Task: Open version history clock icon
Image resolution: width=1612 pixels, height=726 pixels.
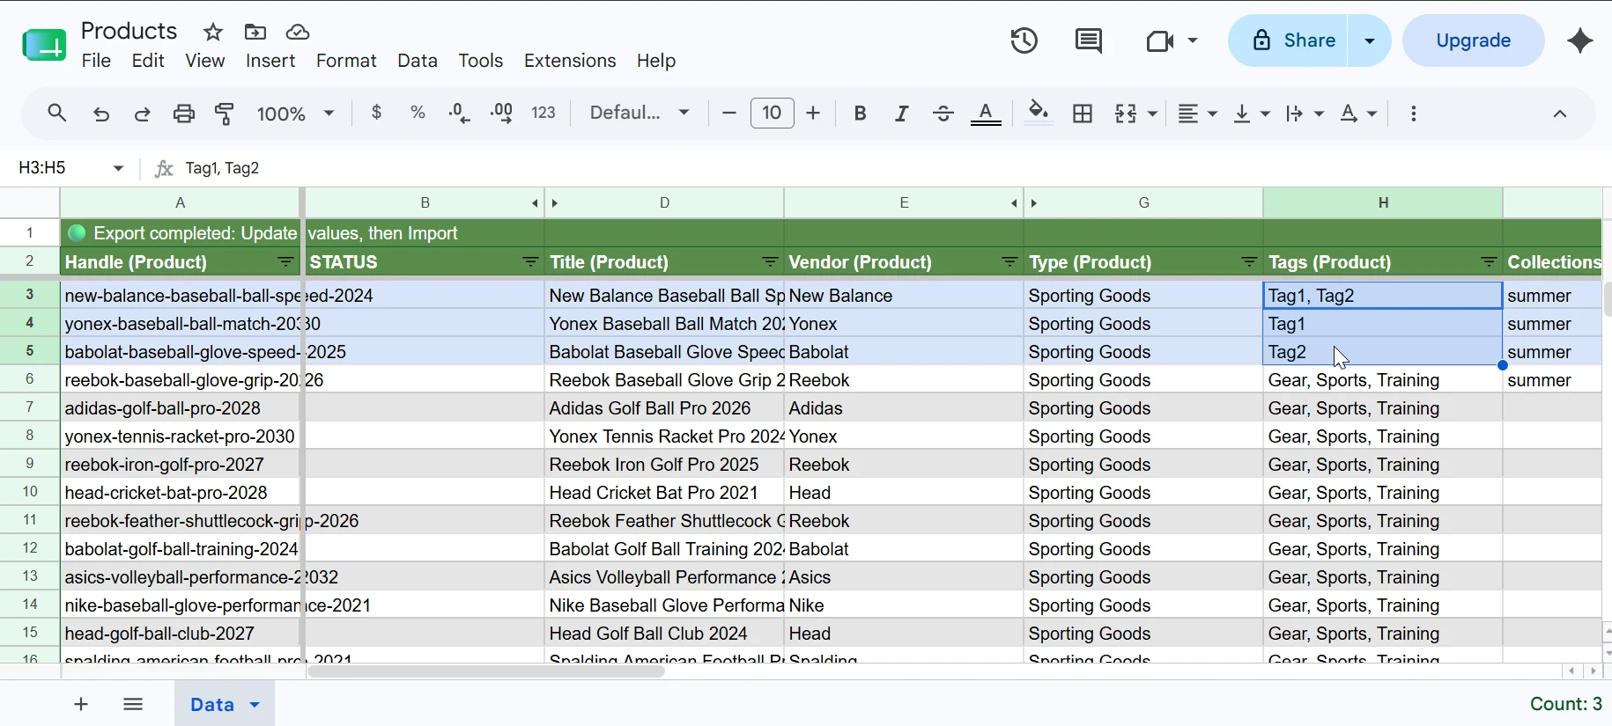Action: coord(1024,40)
